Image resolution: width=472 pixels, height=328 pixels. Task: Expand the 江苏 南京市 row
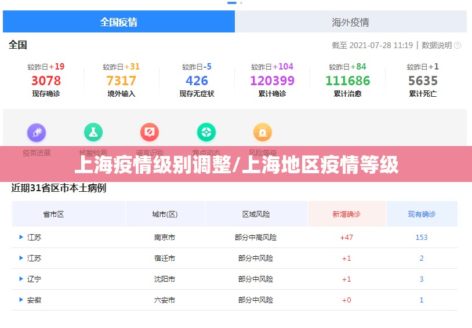[21, 237]
